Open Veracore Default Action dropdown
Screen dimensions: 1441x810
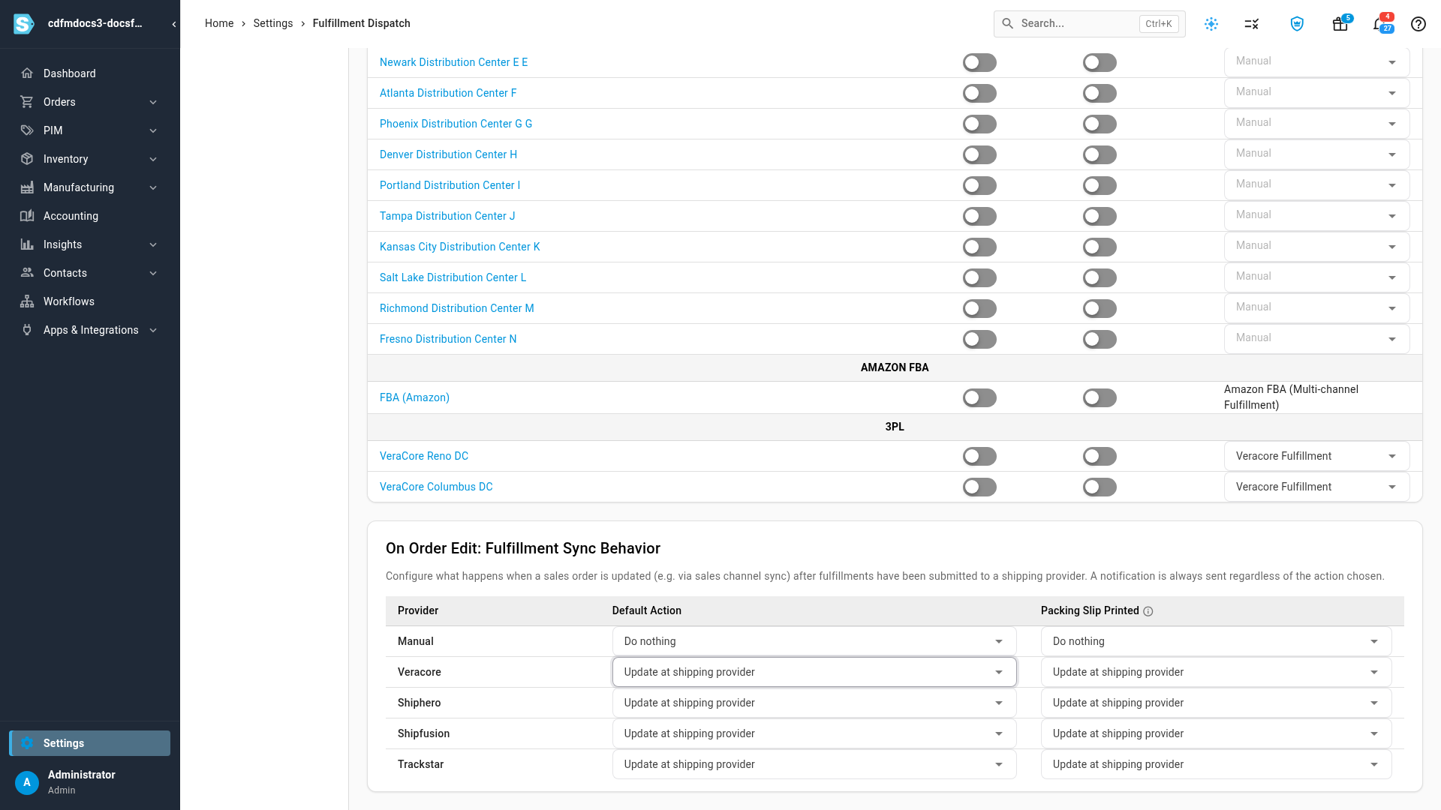point(814,672)
